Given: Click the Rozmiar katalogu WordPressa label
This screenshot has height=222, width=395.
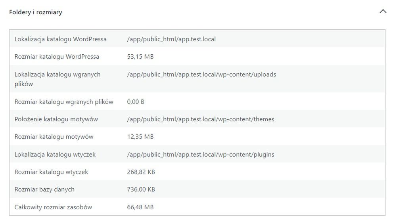Looking at the screenshot, I should click(57, 57).
